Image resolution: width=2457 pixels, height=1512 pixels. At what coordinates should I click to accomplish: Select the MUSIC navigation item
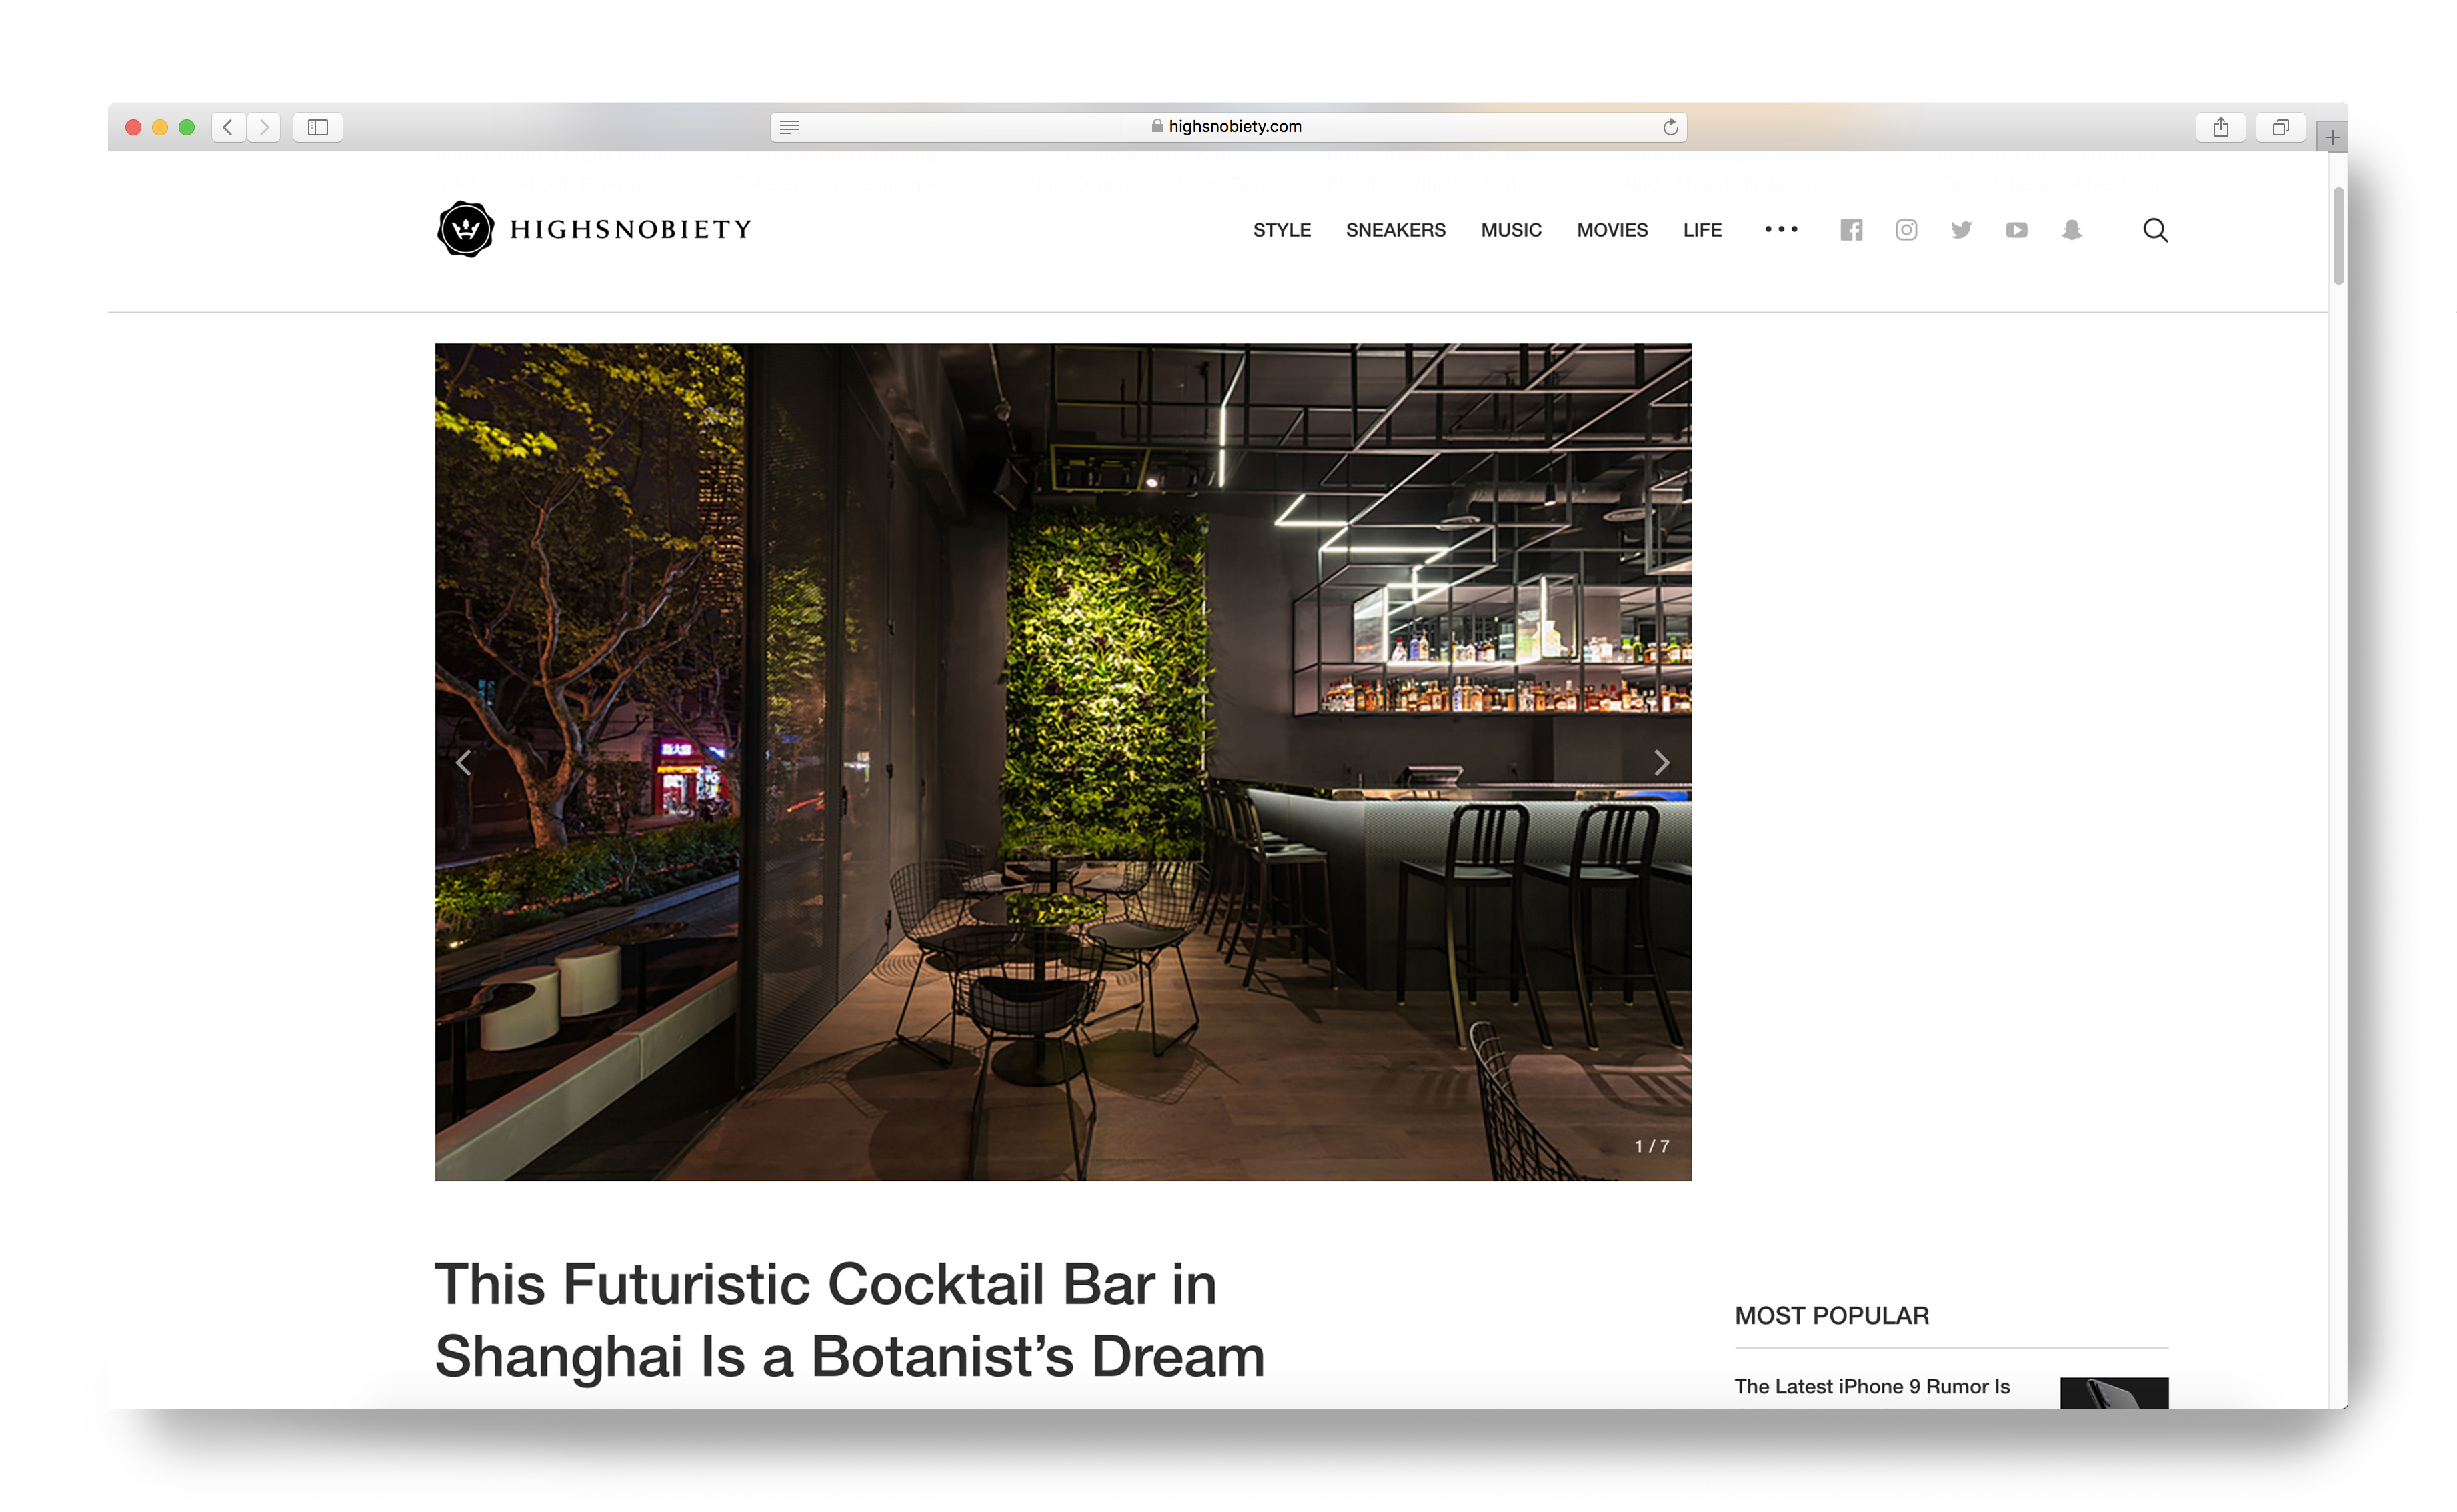tap(1510, 230)
